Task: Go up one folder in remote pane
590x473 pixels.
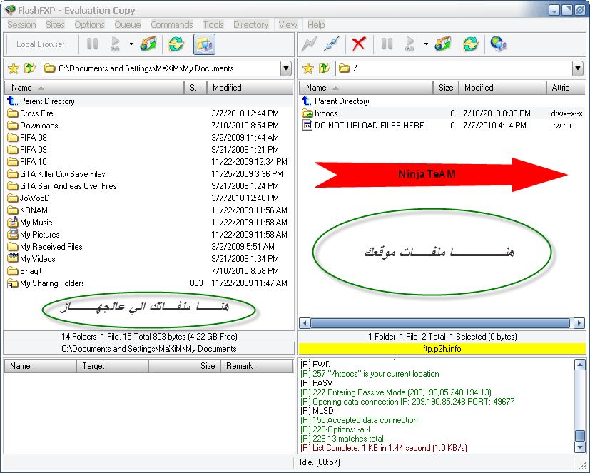Action: tap(324, 68)
